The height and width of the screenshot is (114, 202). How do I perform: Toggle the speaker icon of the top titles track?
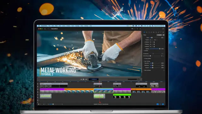tap(38, 86)
